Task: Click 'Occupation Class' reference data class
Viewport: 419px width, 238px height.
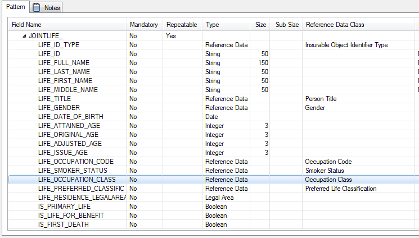Action: [328, 180]
